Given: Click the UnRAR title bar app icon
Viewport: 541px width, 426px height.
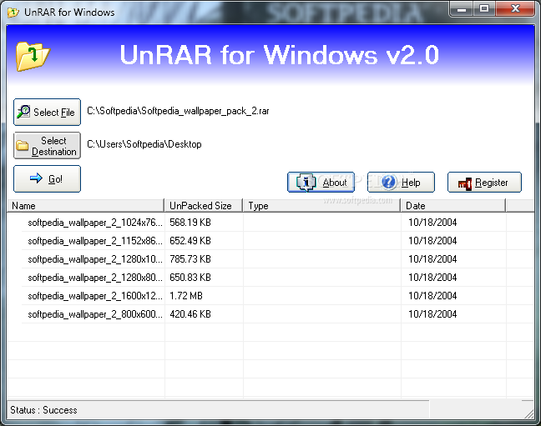Looking at the screenshot, I should click(x=13, y=13).
